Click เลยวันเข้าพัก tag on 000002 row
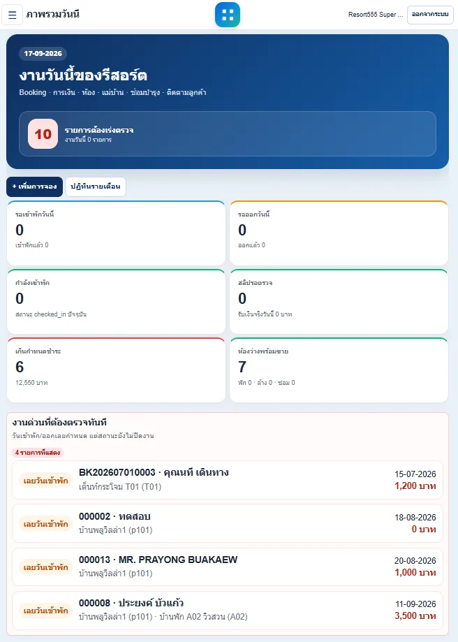This screenshot has width=458, height=642. [x=46, y=524]
